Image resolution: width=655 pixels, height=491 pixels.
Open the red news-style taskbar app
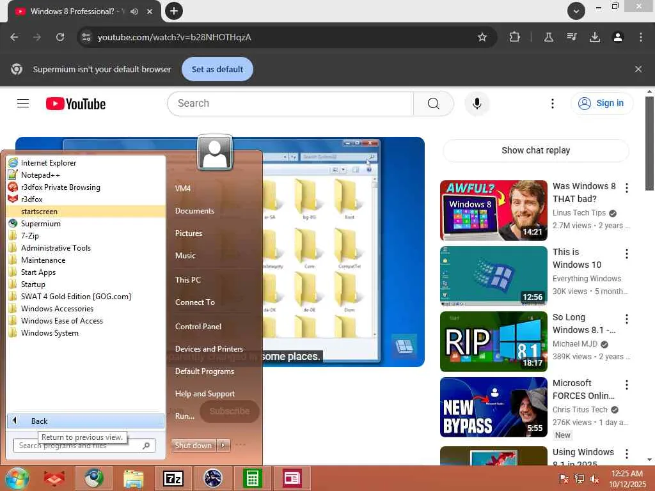coord(292,478)
